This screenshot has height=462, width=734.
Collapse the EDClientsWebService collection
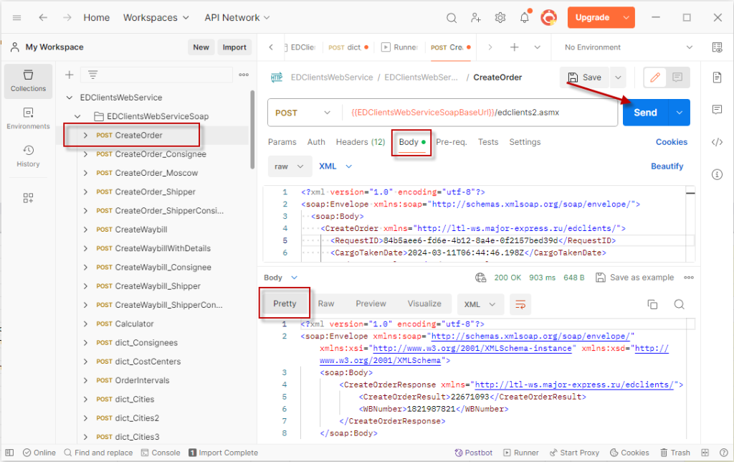(x=70, y=98)
